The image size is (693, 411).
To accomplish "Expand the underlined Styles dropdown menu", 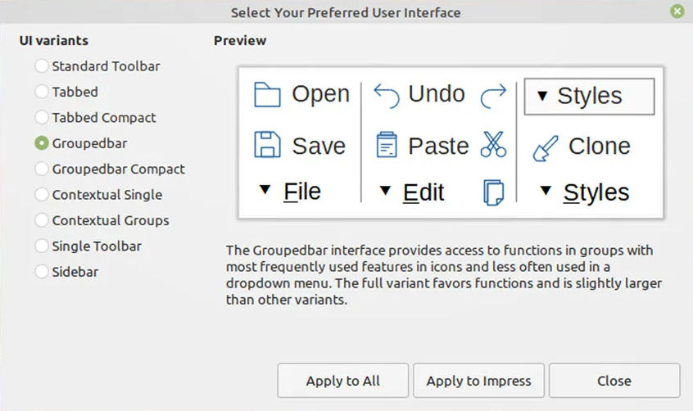I will [x=585, y=192].
